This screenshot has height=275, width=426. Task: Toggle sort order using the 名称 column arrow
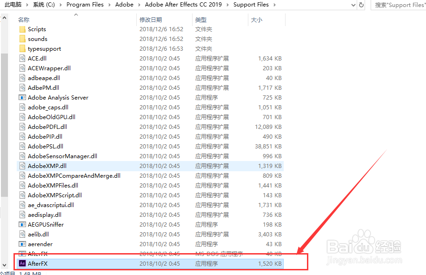click(x=76, y=14)
